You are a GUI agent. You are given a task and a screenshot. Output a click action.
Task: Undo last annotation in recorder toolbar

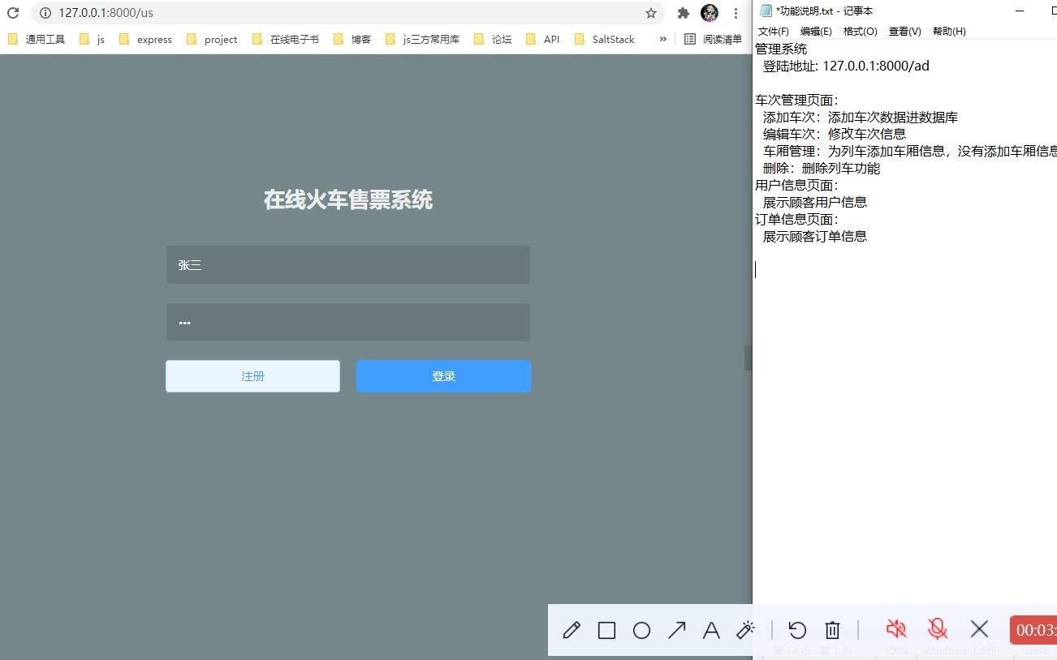pyautogui.click(x=797, y=630)
